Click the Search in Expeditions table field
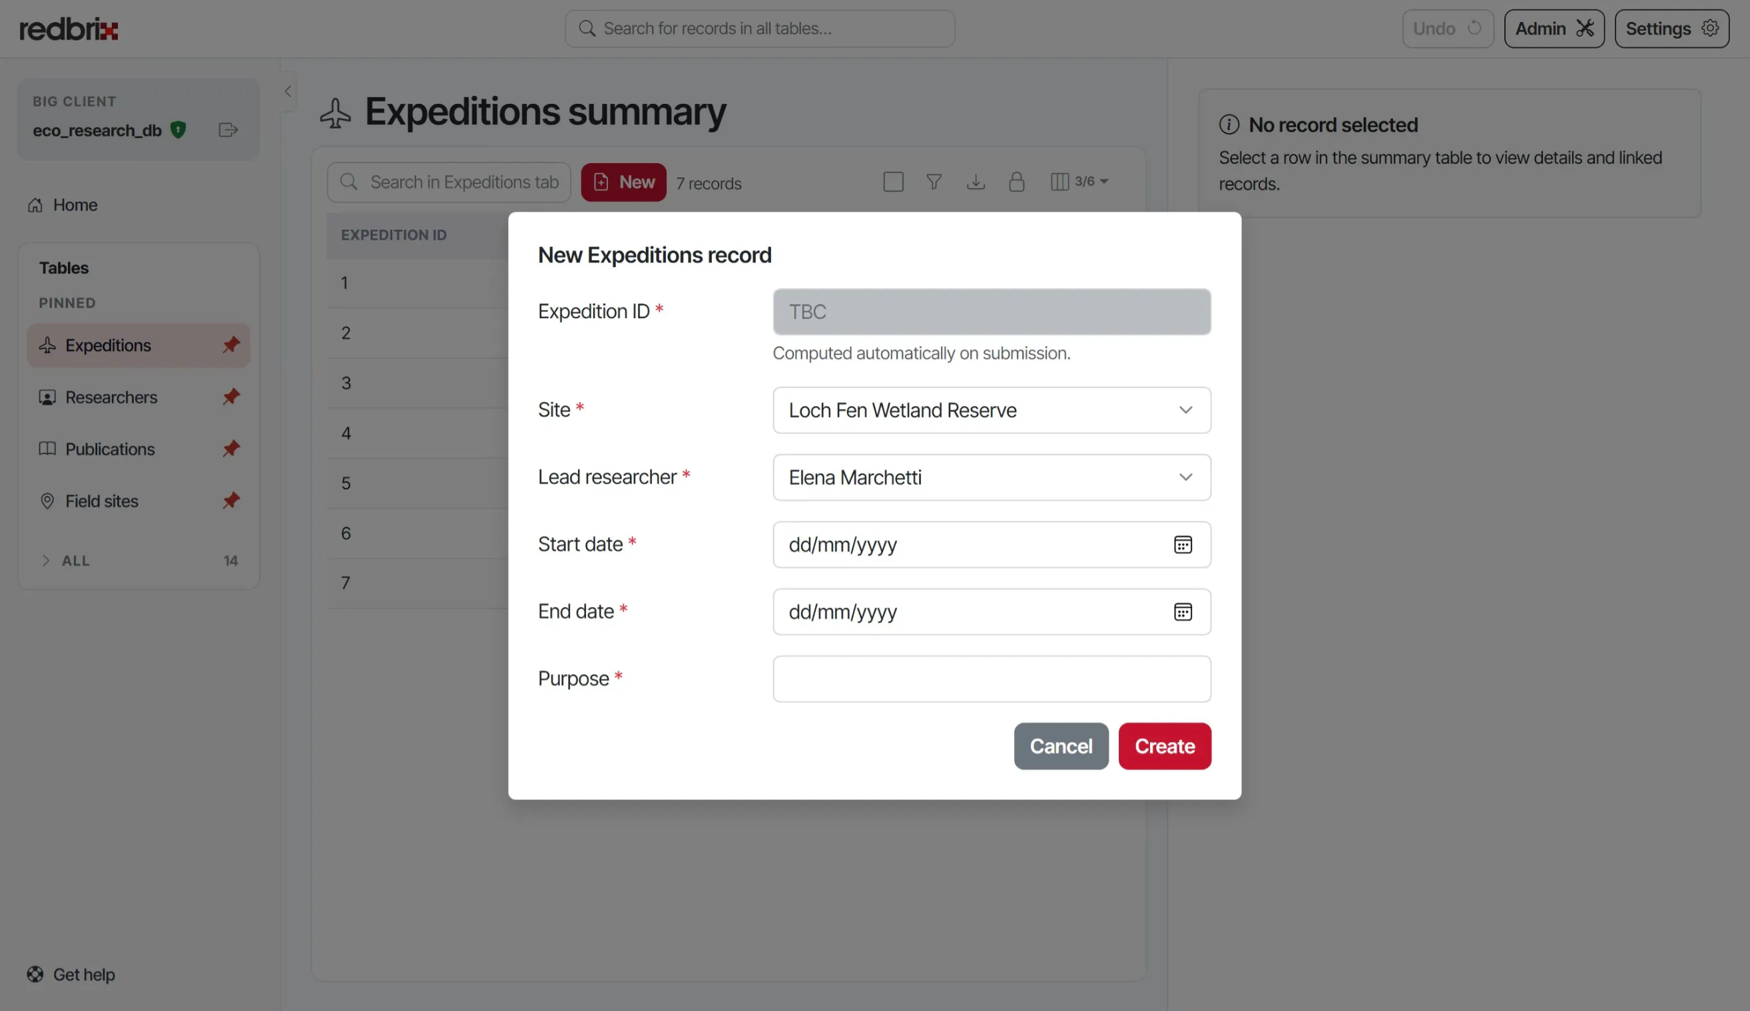The width and height of the screenshot is (1750, 1011). pos(449,182)
